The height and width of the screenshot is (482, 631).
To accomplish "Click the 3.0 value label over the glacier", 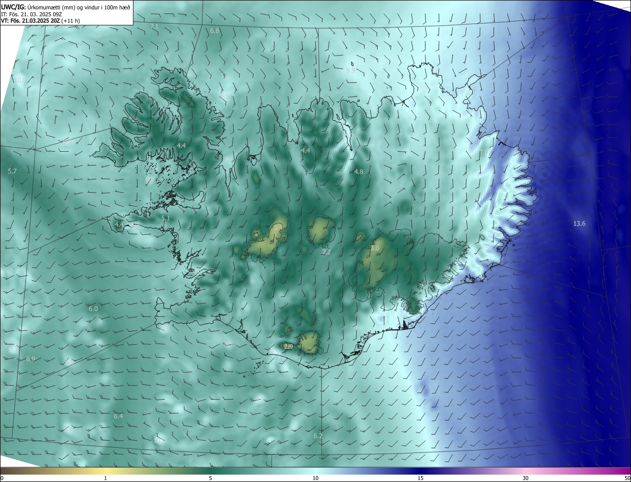I will tap(375, 248).
